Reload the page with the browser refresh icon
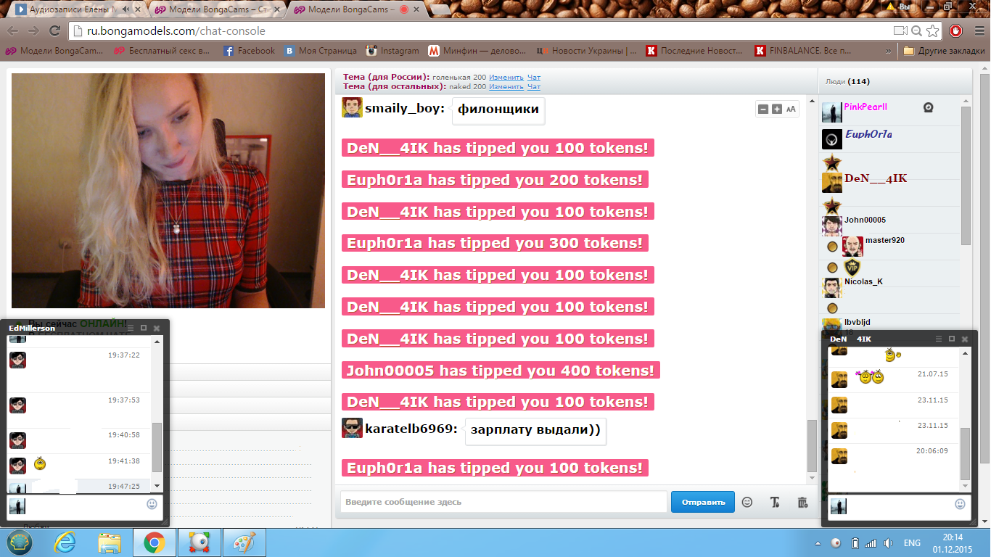991x557 pixels. coord(54,31)
